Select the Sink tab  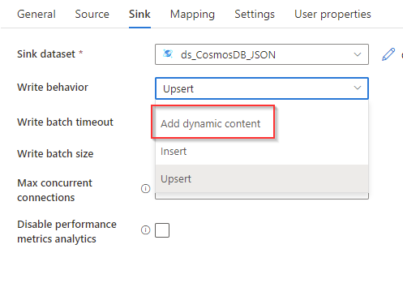[x=139, y=14]
